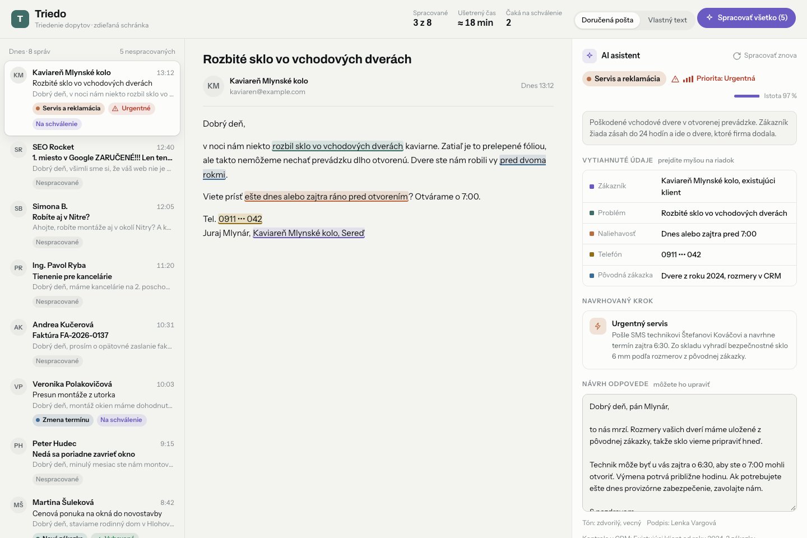
Task: Click the Pôvodná zákazka extracted data row
Action: point(689,276)
